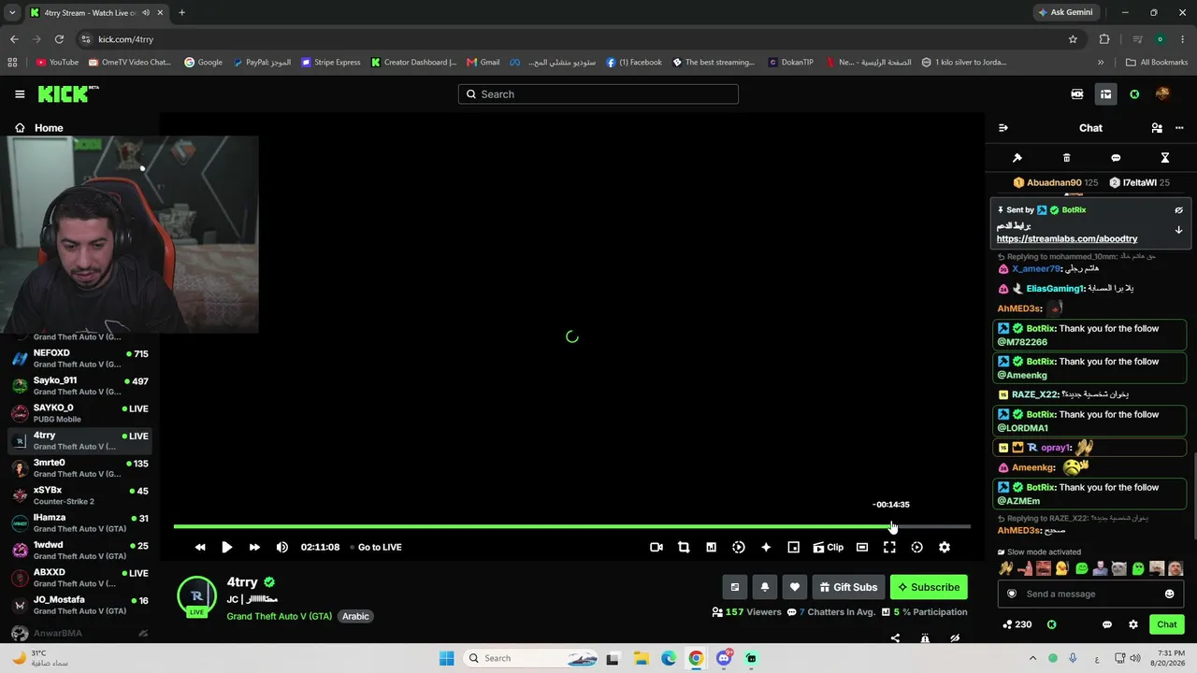Open the All Bookmarks folder
The width and height of the screenshot is (1197, 673).
tap(1157, 63)
